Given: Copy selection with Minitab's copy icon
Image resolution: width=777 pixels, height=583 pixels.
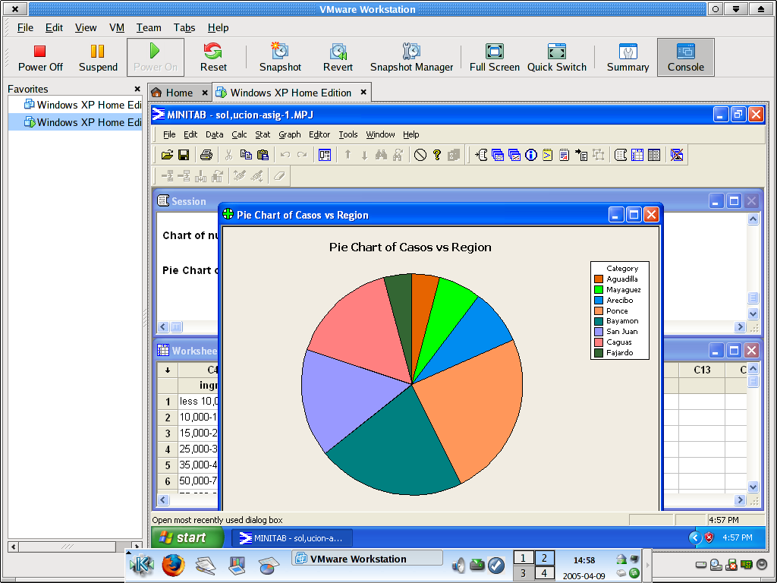Looking at the screenshot, I should (x=246, y=155).
